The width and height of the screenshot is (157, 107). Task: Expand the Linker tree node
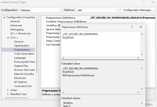[8, 90]
